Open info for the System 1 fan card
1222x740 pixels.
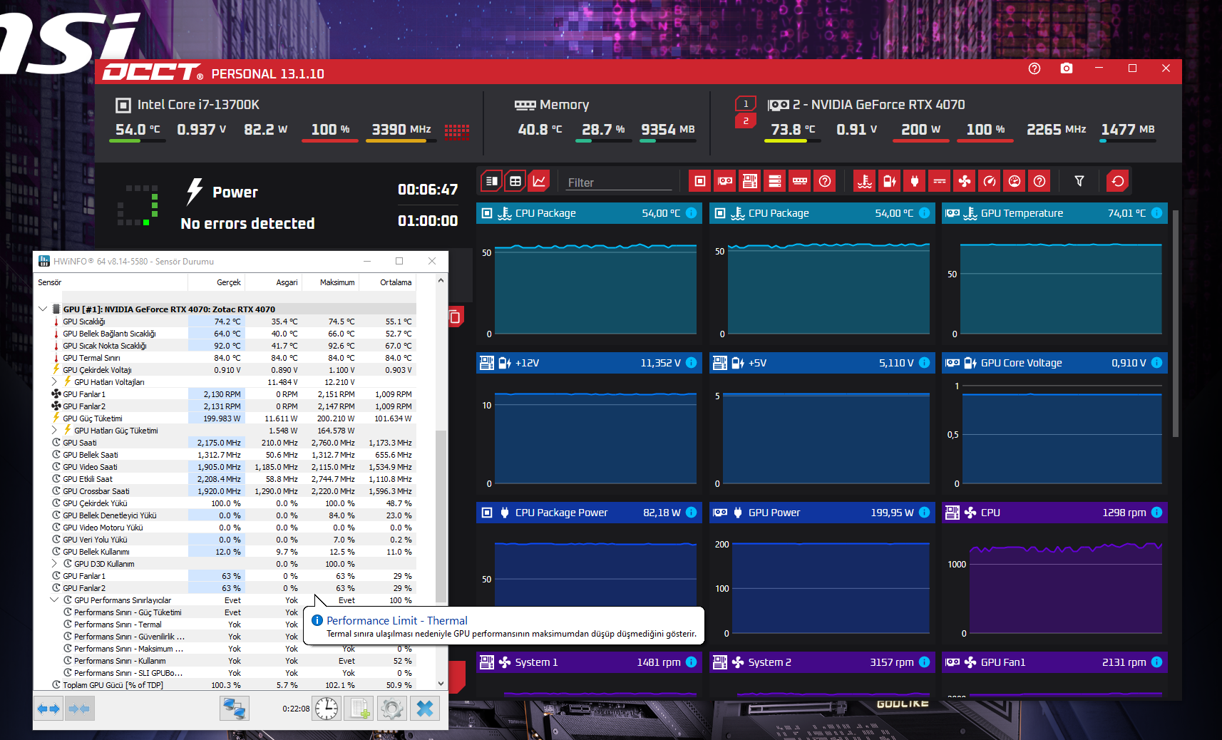click(x=692, y=662)
